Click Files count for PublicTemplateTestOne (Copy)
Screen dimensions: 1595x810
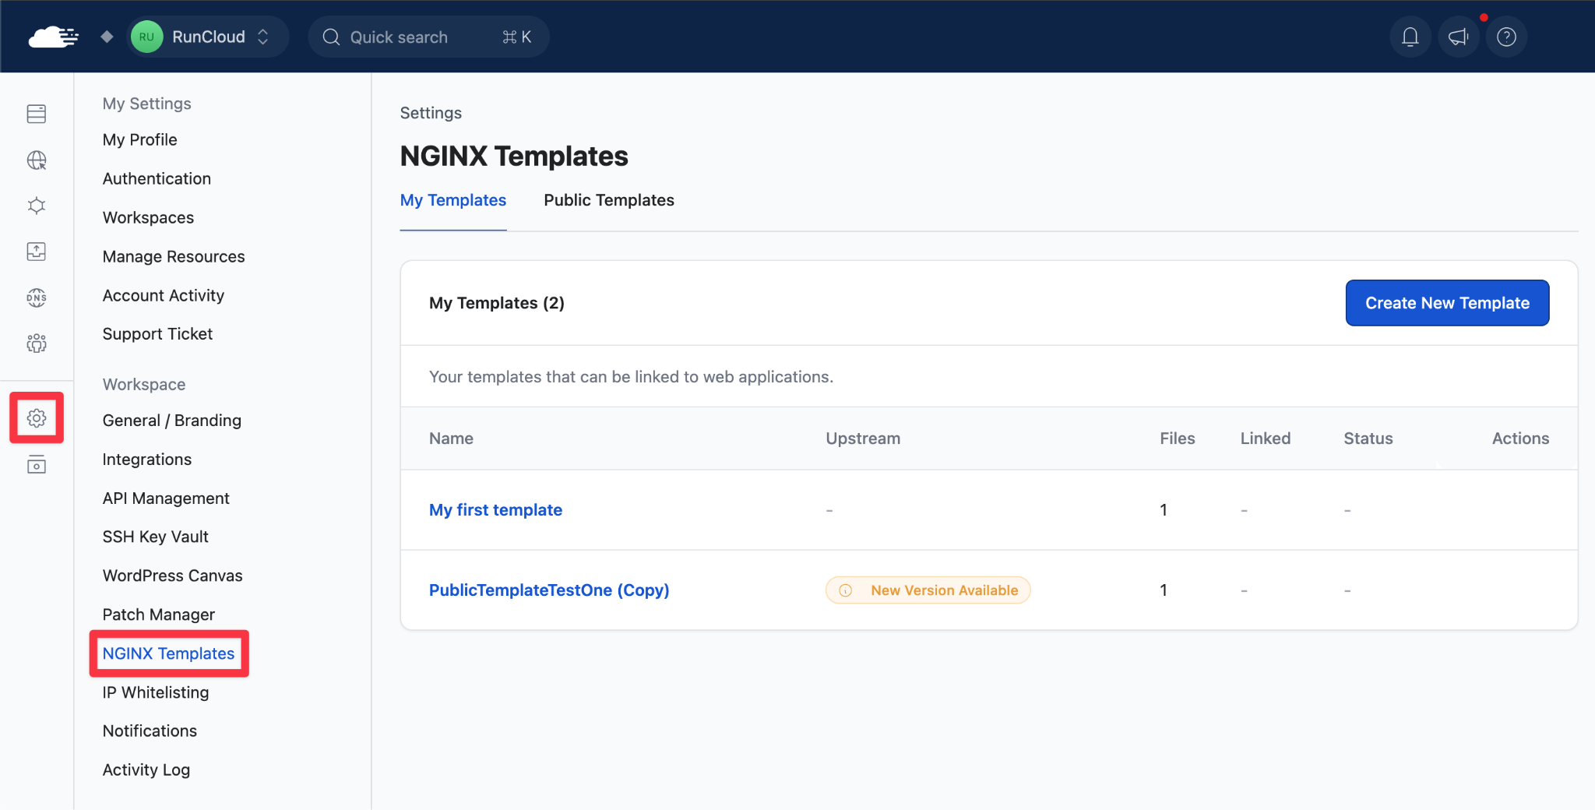[1164, 590]
